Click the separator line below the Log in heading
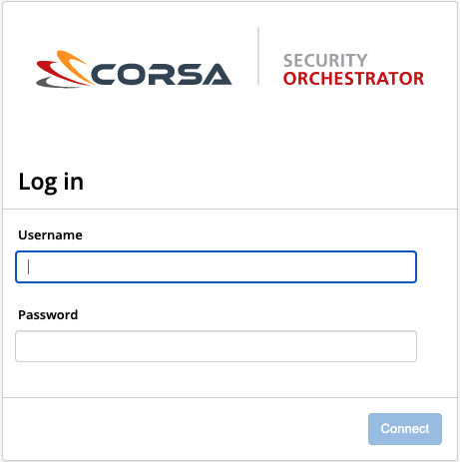 click(x=230, y=209)
